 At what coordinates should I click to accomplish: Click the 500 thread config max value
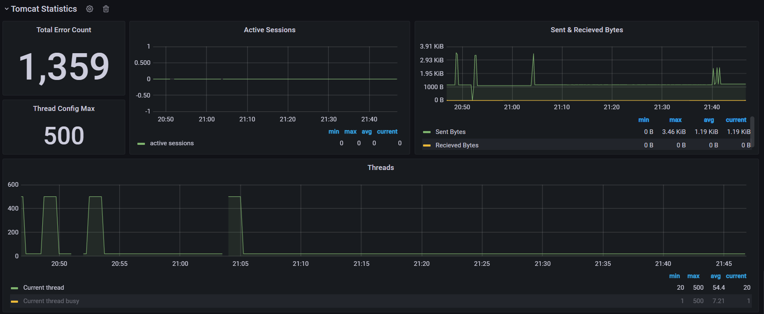point(64,136)
